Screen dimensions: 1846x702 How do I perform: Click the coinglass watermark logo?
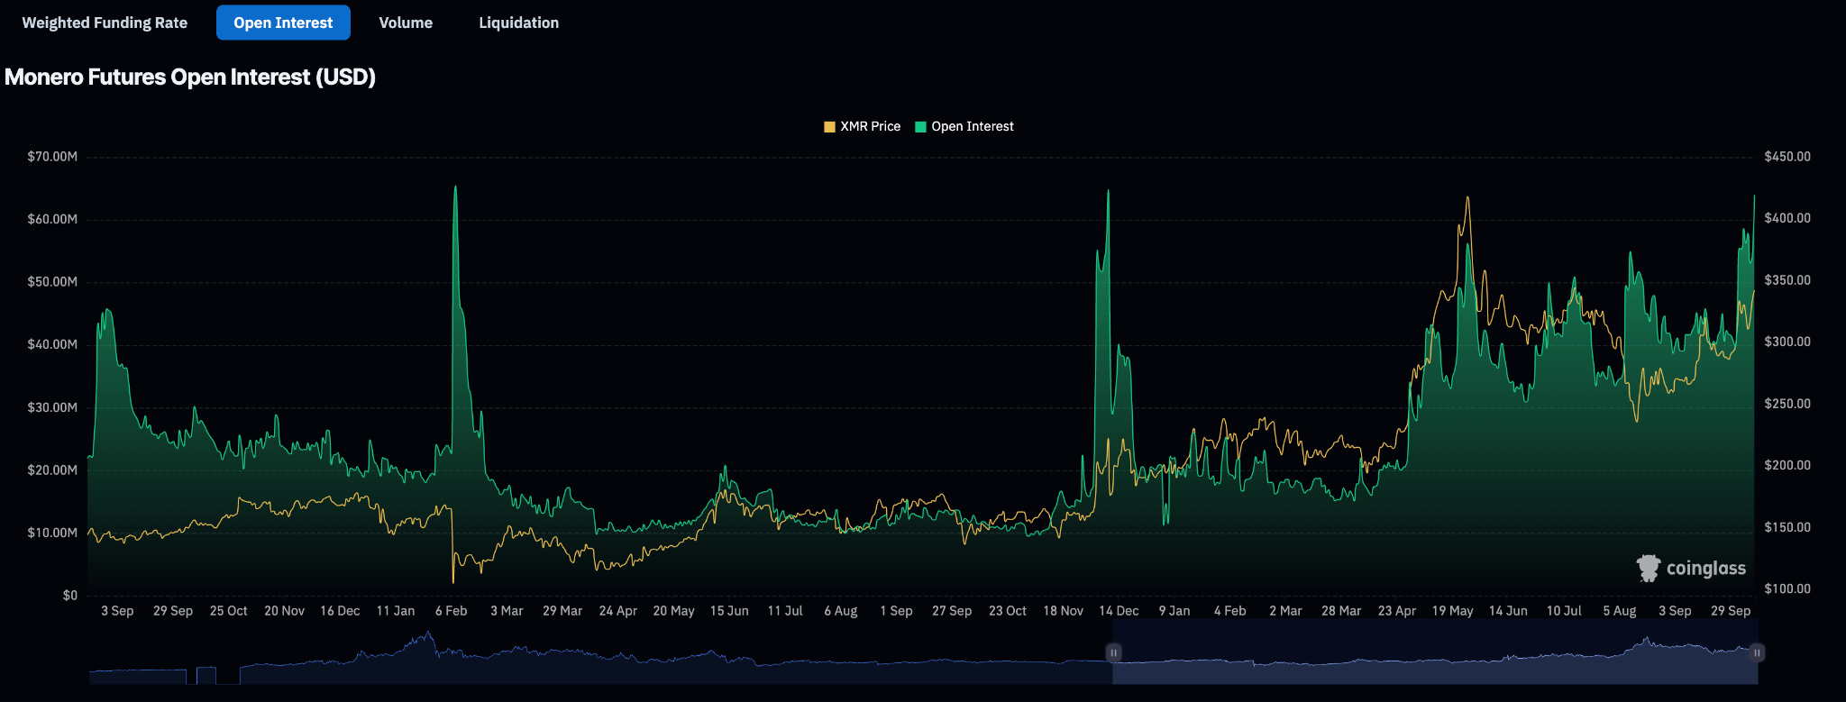point(1691,569)
